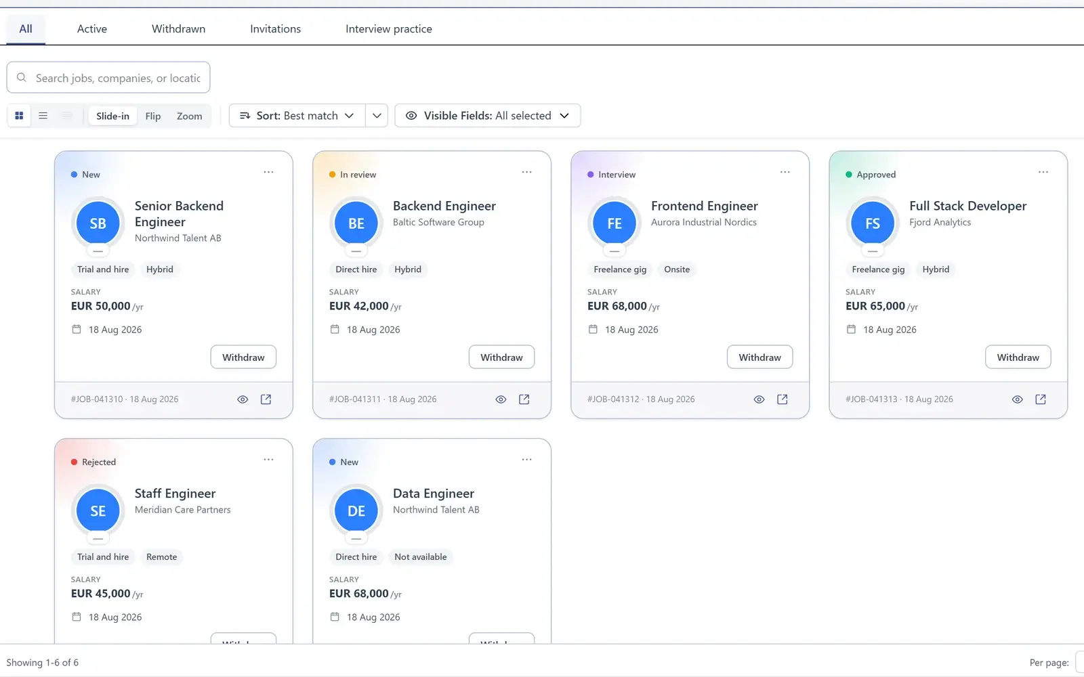Withdraw the Backend Engineer application
Image resolution: width=1084 pixels, height=677 pixels.
click(x=501, y=357)
